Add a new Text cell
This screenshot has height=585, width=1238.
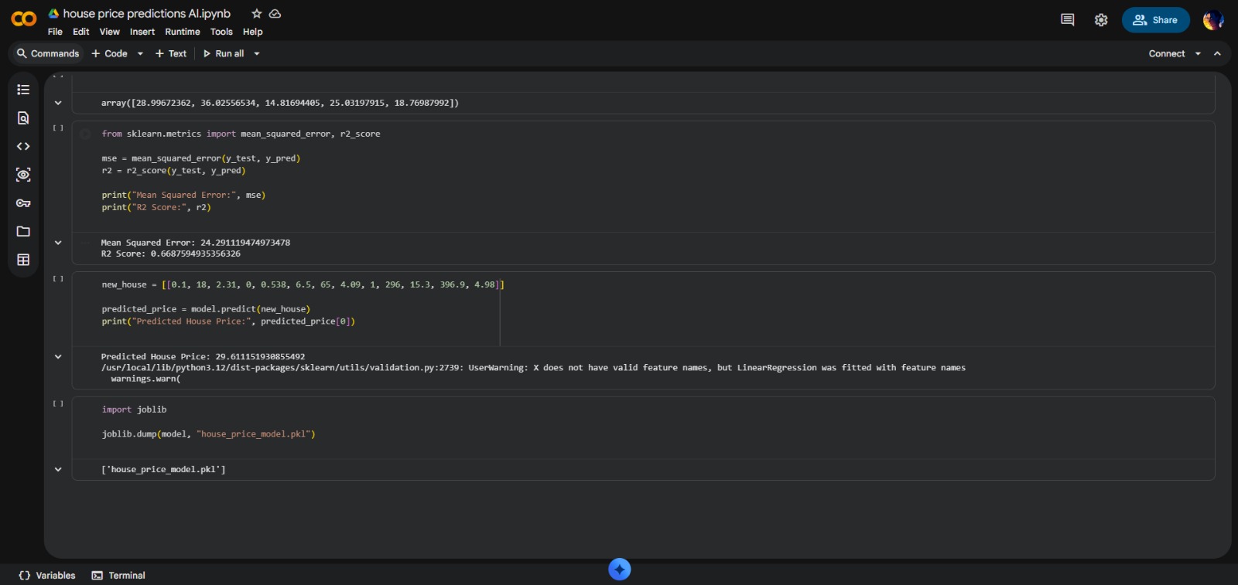pos(171,54)
